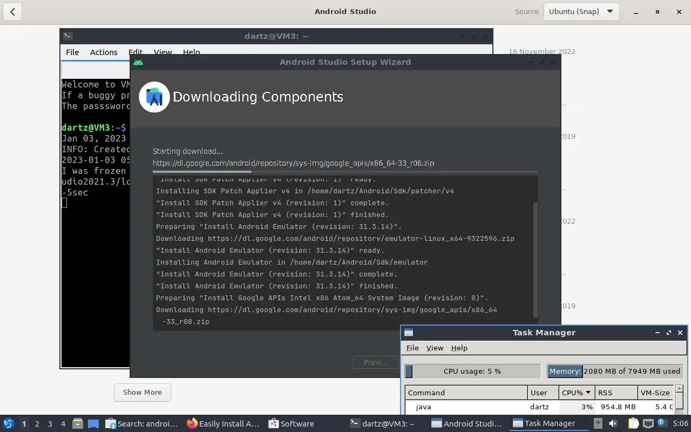Click the show desktop icon on taskbar
This screenshot has height=432, width=691.
click(x=93, y=424)
